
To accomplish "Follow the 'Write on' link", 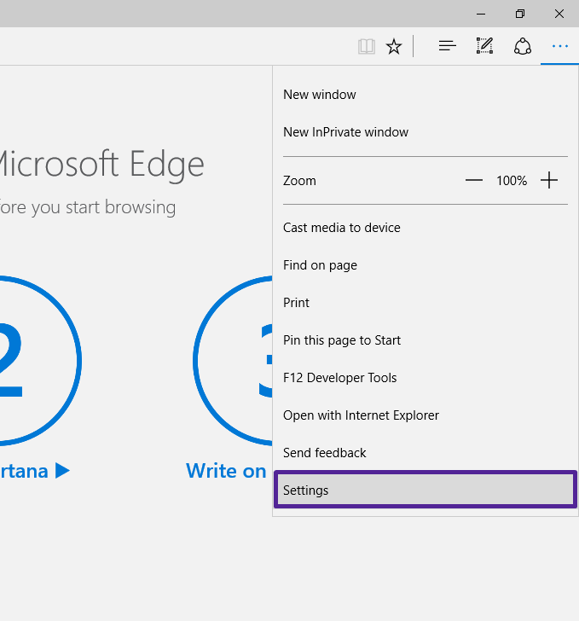I will pyautogui.click(x=226, y=471).
